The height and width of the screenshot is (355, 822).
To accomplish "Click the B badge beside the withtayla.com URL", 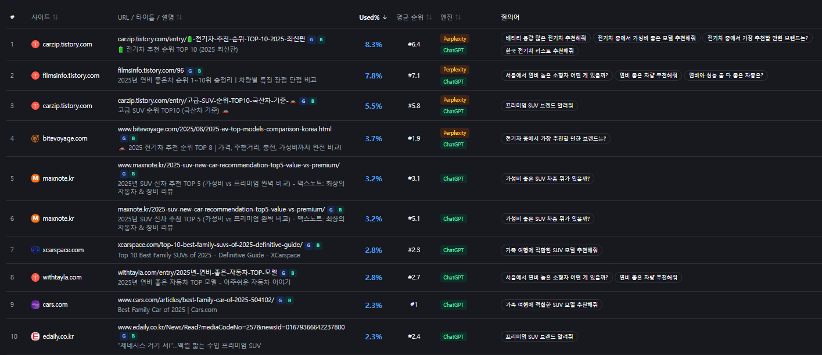I will pos(293,272).
